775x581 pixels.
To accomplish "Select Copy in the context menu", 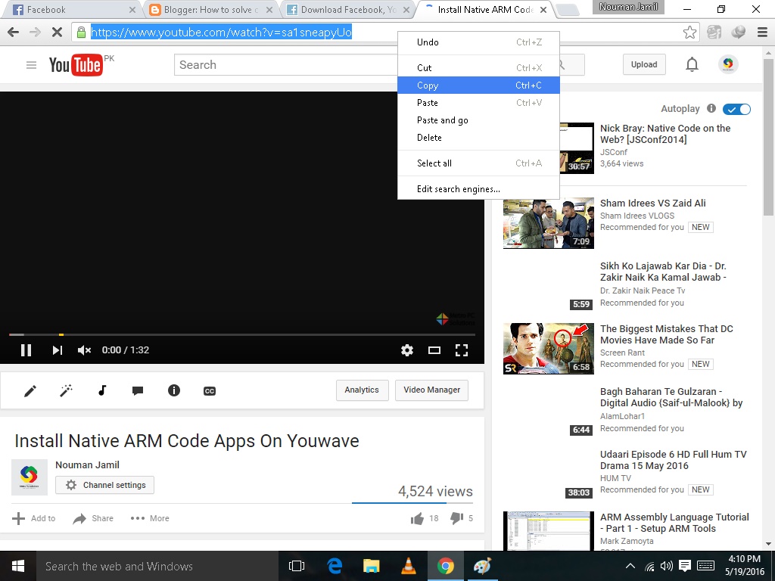I will tap(478, 85).
